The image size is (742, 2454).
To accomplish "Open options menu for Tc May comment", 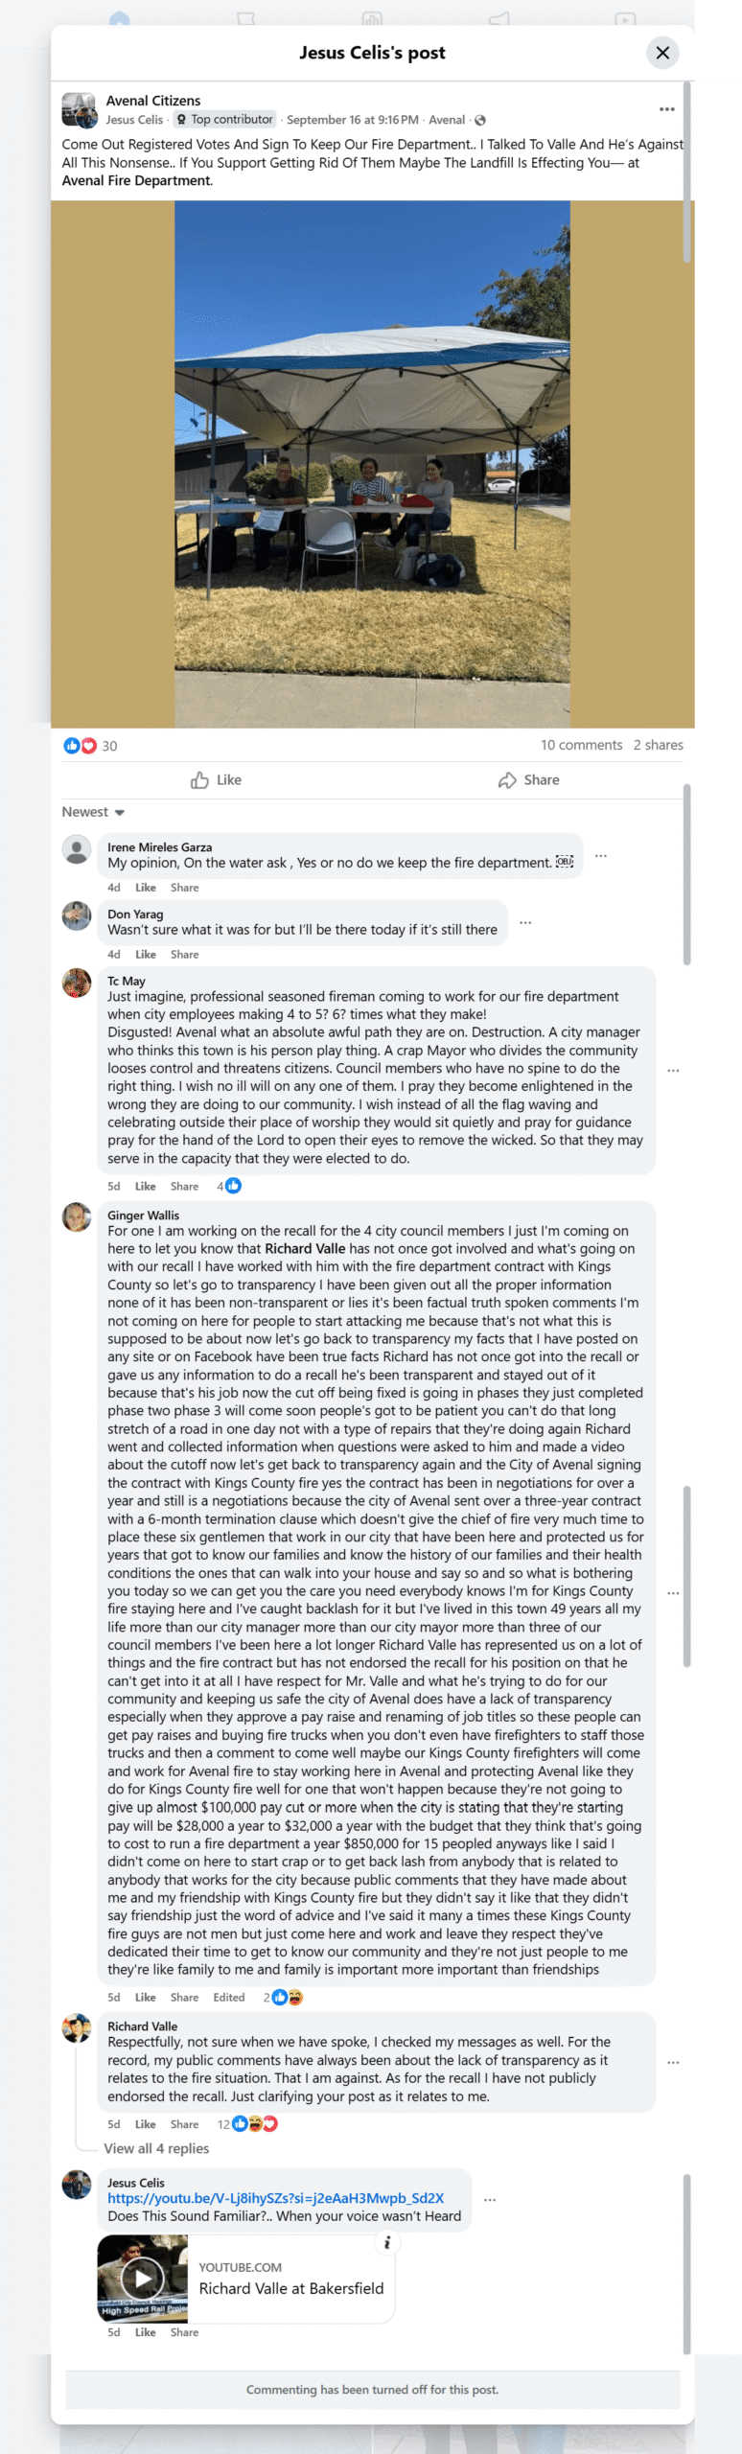I will pyautogui.click(x=673, y=1070).
